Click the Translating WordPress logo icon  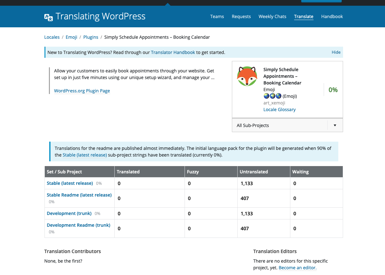(x=48, y=17)
